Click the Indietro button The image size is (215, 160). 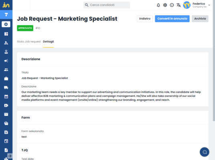coord(145,18)
